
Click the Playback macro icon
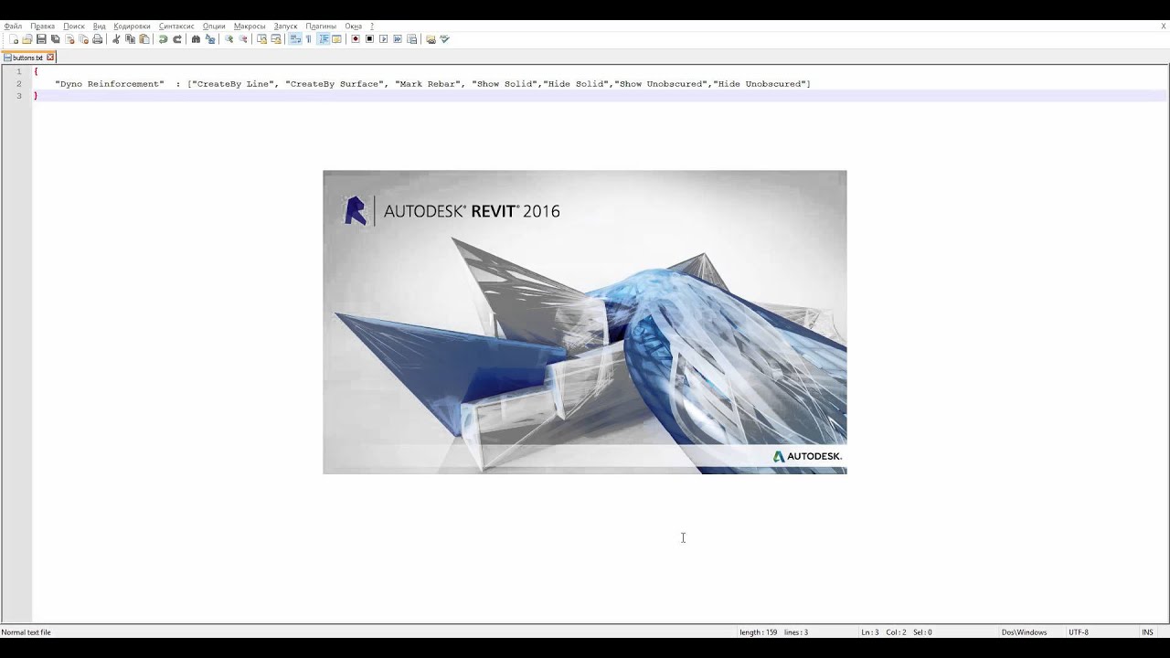[x=383, y=39]
